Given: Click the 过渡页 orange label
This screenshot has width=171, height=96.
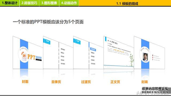Looking at the screenshot, I should pos(86,82).
